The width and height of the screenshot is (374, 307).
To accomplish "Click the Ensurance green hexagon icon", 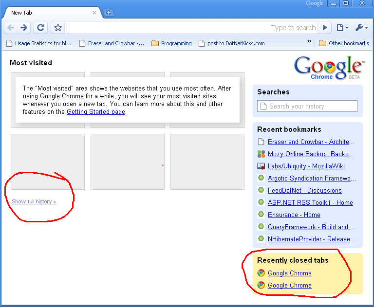I will (261, 214).
